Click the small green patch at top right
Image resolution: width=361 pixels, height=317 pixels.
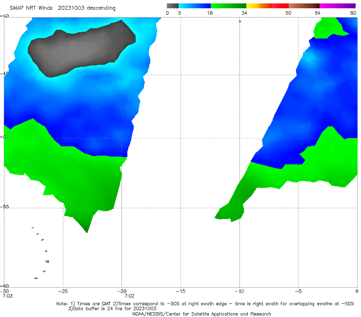click(329, 28)
